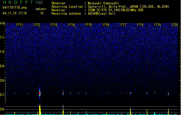This screenshot has height=115, width=181.
Task: Click the 1.0 frequency axis label
Action: coord(2,52)
